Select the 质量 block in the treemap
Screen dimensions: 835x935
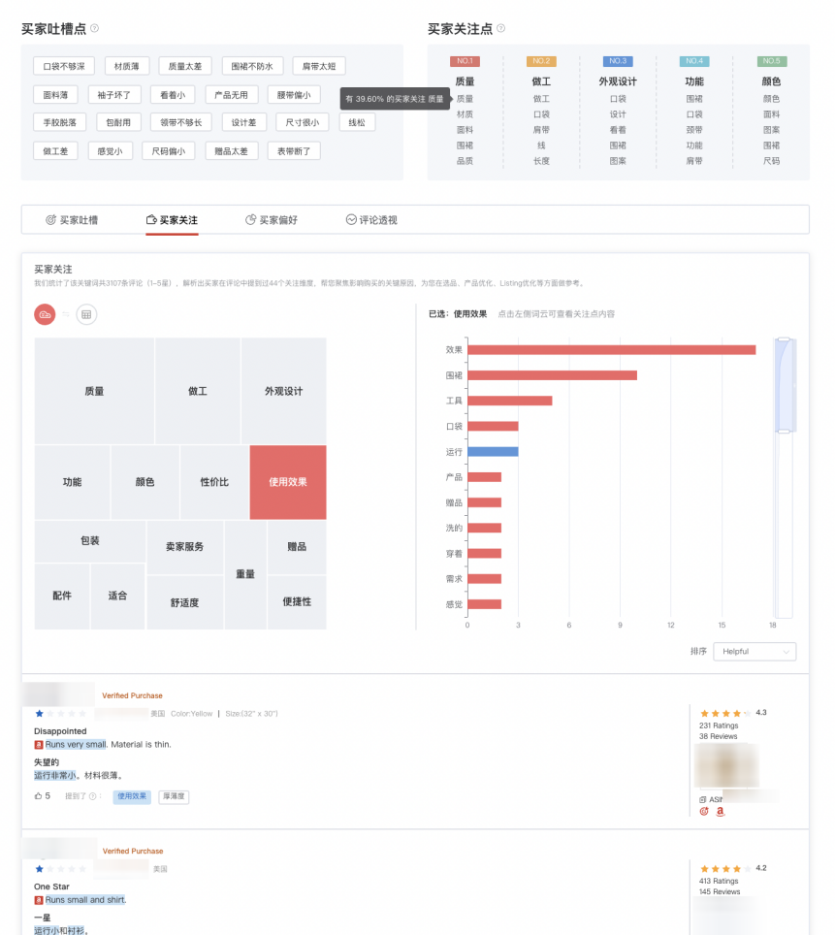pos(94,391)
